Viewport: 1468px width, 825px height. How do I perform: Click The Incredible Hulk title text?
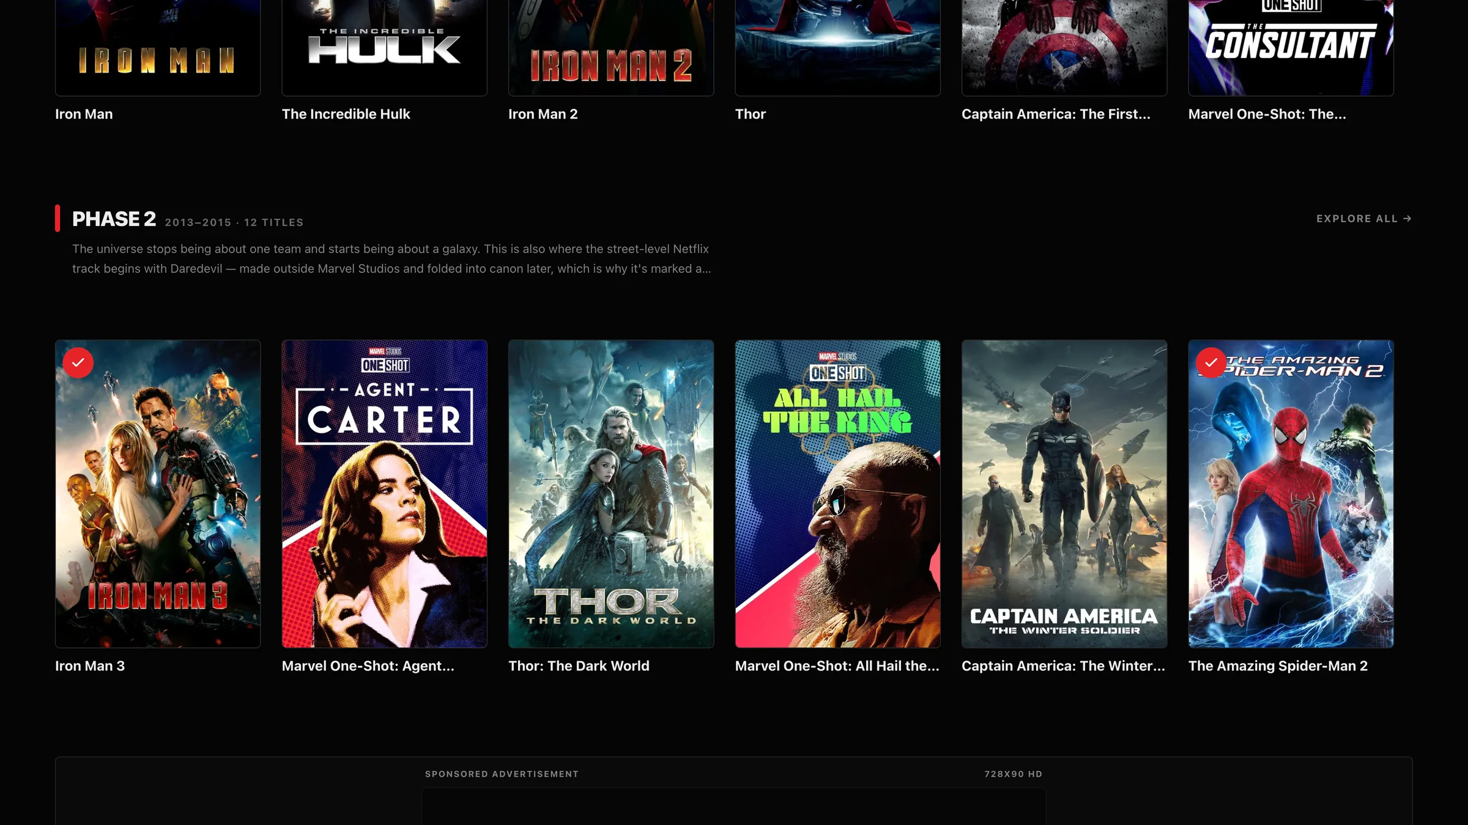pyautogui.click(x=346, y=114)
